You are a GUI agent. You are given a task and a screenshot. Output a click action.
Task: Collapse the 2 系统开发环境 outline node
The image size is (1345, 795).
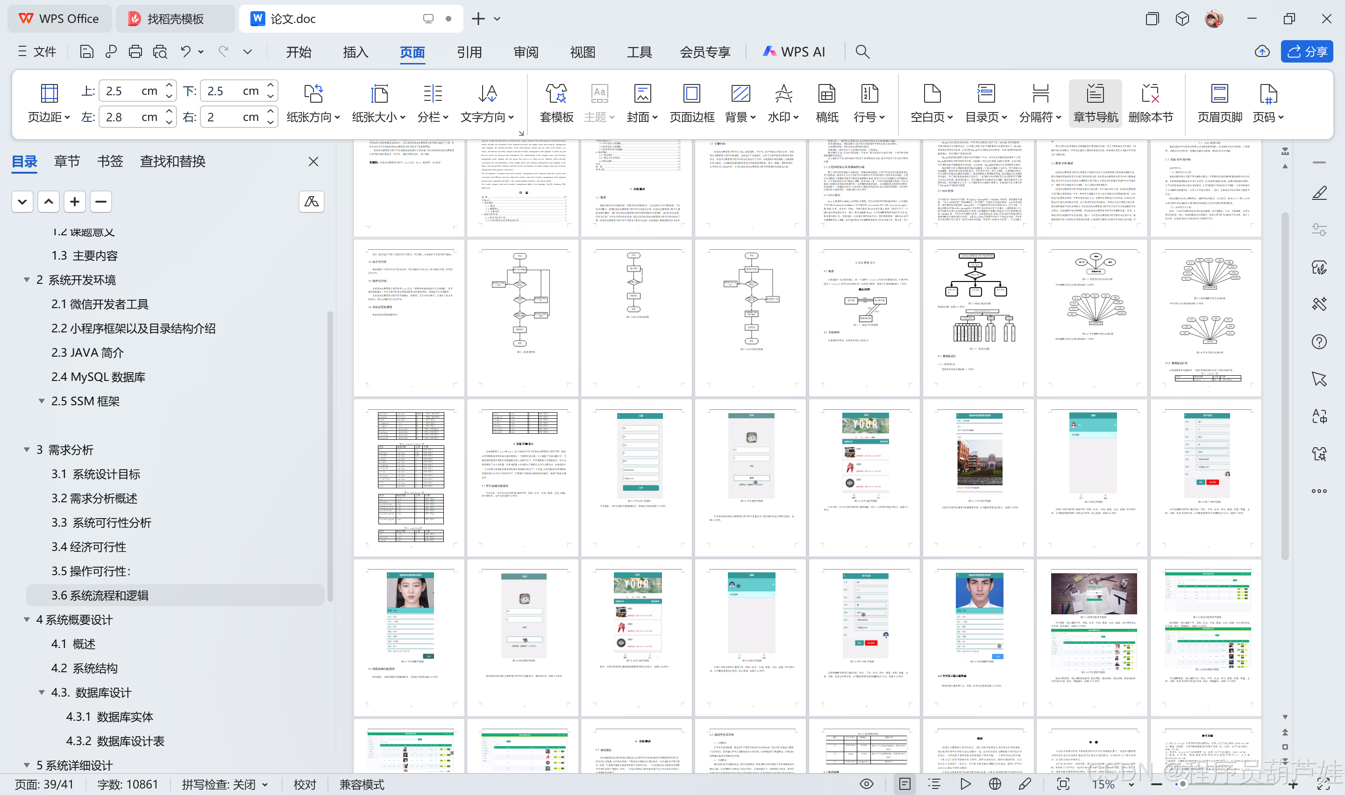26,280
